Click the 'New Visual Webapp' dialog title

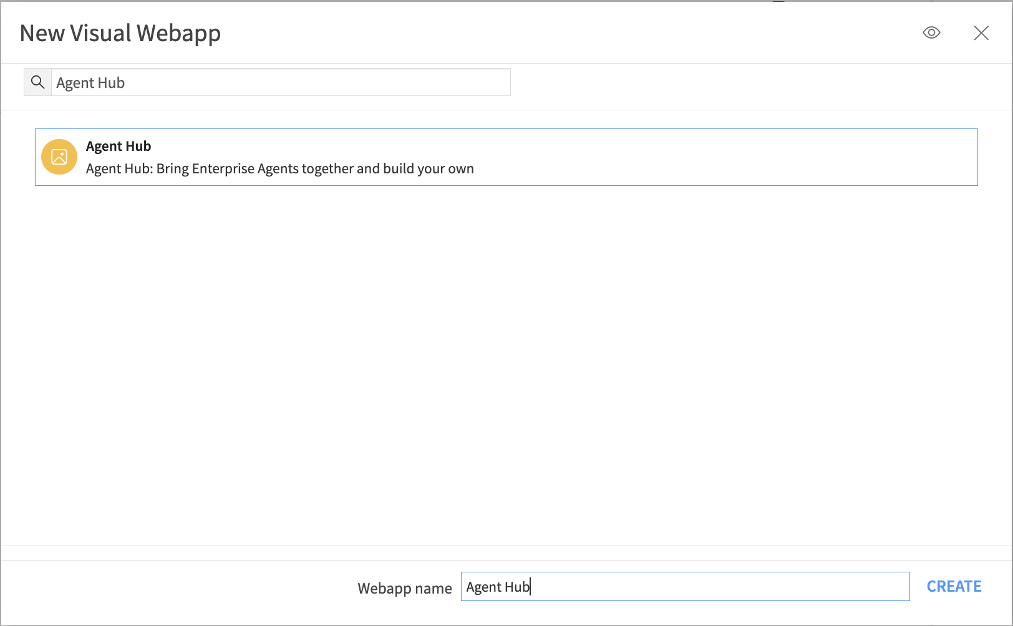click(120, 33)
